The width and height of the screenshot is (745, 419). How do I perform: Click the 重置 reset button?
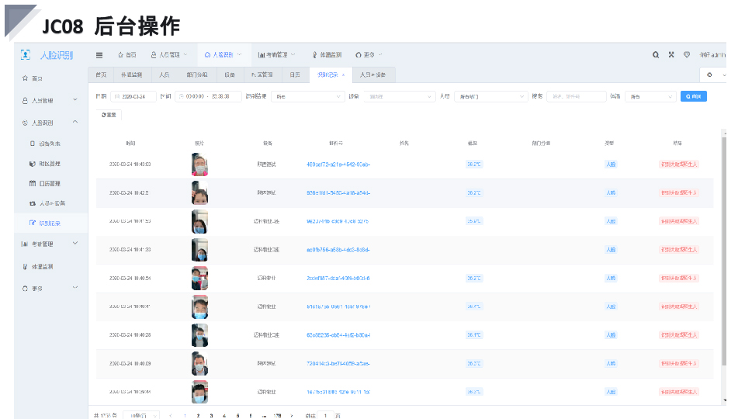109,115
